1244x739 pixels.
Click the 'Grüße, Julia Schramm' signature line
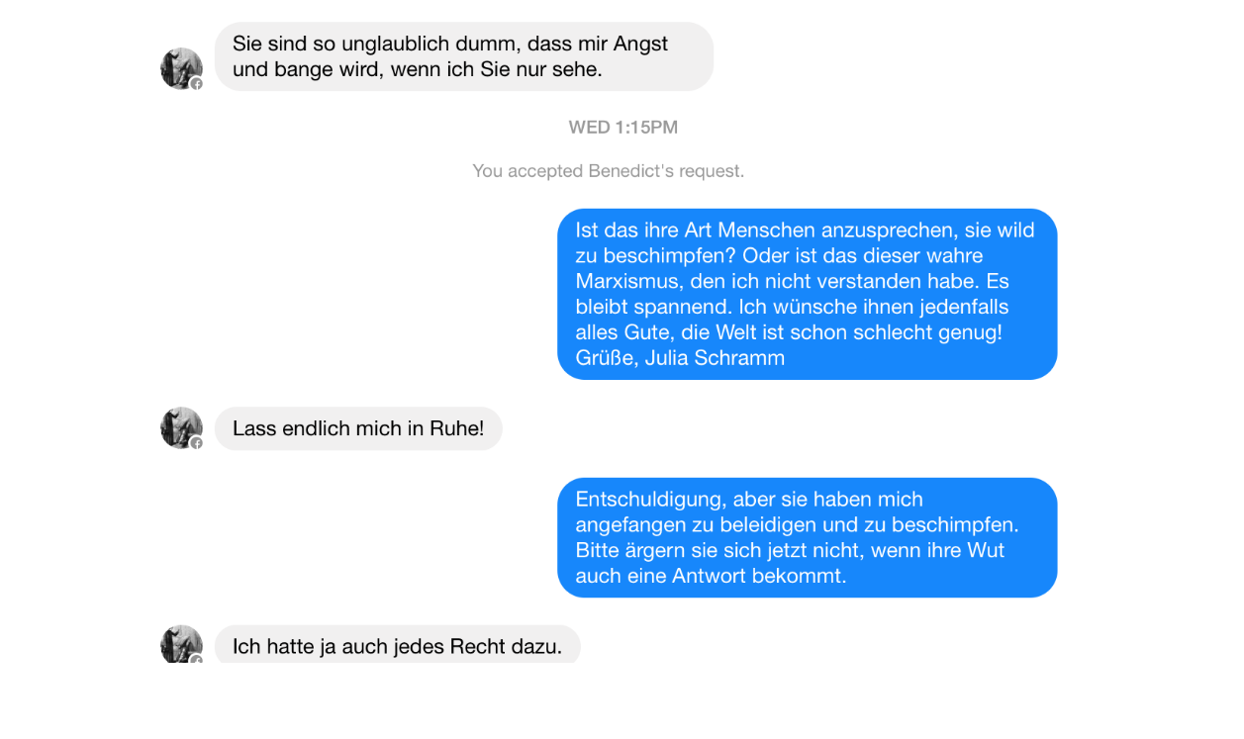[680, 358]
